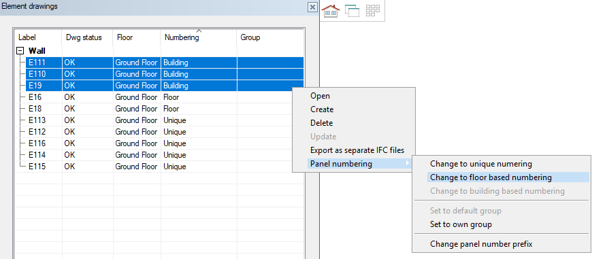The image size is (592, 259).
Task: Sort by the Label column header
Action: pos(38,37)
